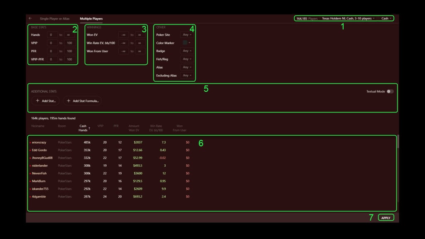The image size is (425, 239).
Task: Open the Texas Holdem NL Cash game selector
Action: click(x=348, y=19)
